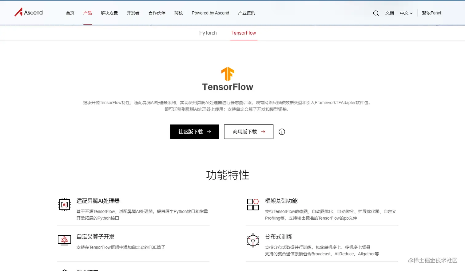Select the TensorFlow tab
This screenshot has height=271, width=465.
pos(243,33)
